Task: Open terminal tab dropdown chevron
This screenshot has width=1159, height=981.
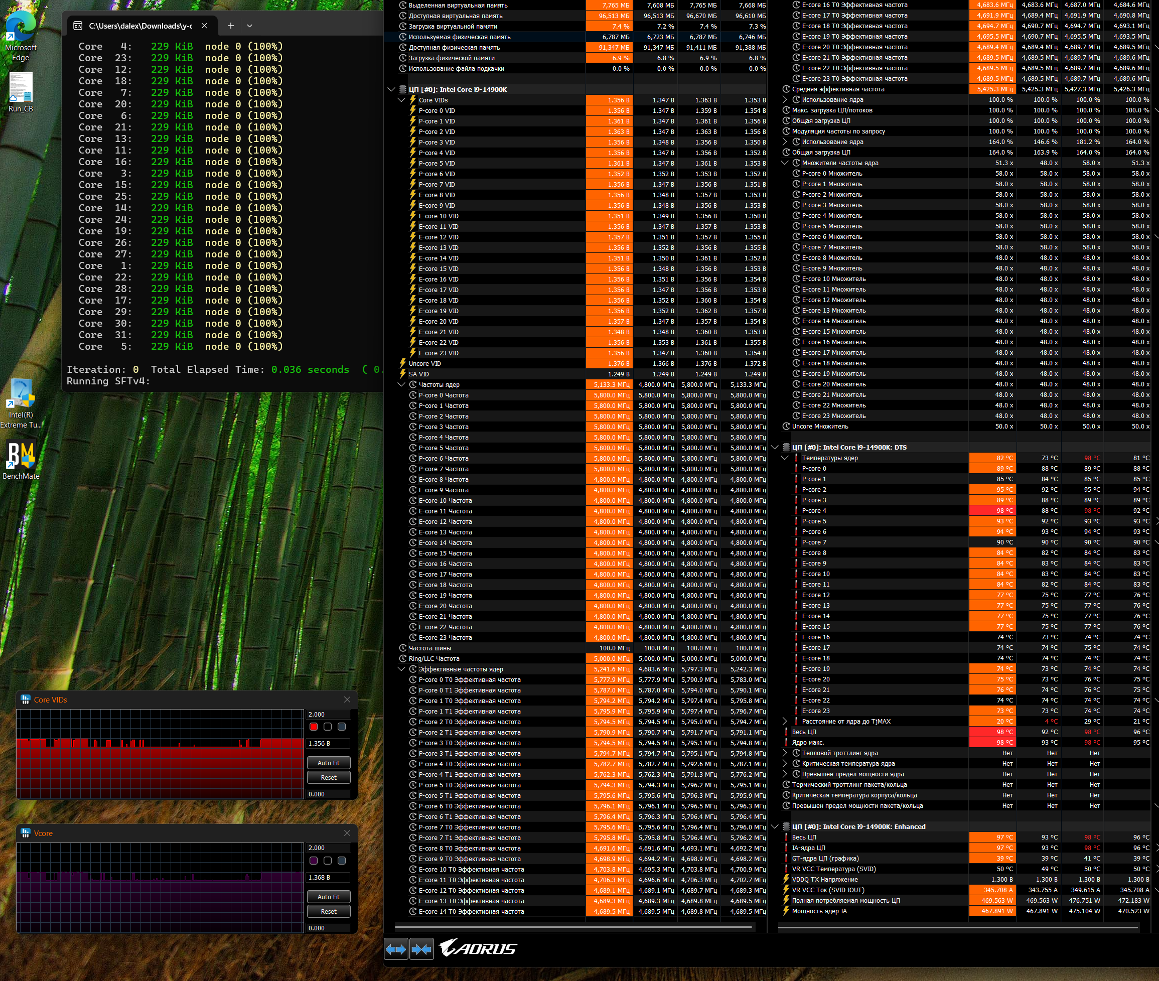Action: (250, 26)
